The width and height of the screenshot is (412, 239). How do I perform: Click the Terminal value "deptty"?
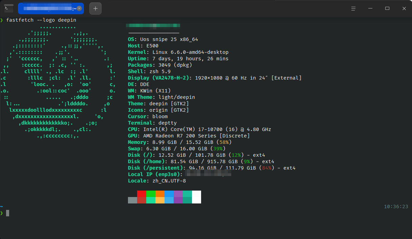pos(168,123)
